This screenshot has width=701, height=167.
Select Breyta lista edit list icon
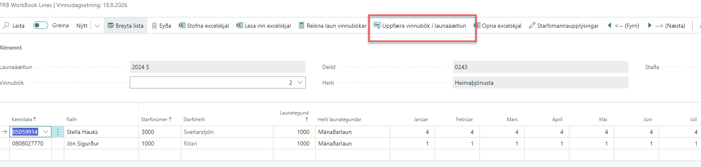[111, 26]
